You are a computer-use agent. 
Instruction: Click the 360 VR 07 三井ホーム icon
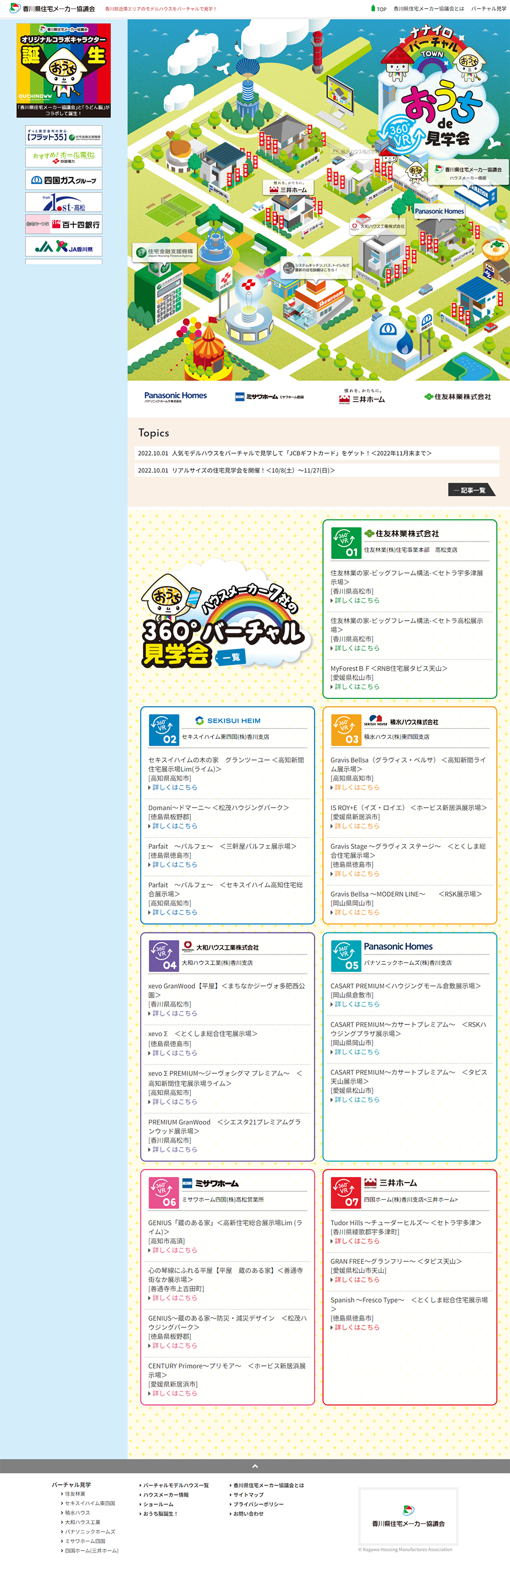coord(346,1193)
